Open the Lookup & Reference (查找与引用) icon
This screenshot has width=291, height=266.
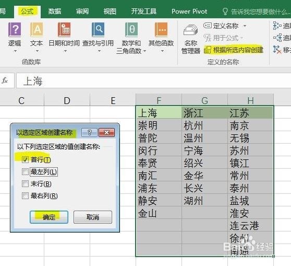(x=98, y=30)
